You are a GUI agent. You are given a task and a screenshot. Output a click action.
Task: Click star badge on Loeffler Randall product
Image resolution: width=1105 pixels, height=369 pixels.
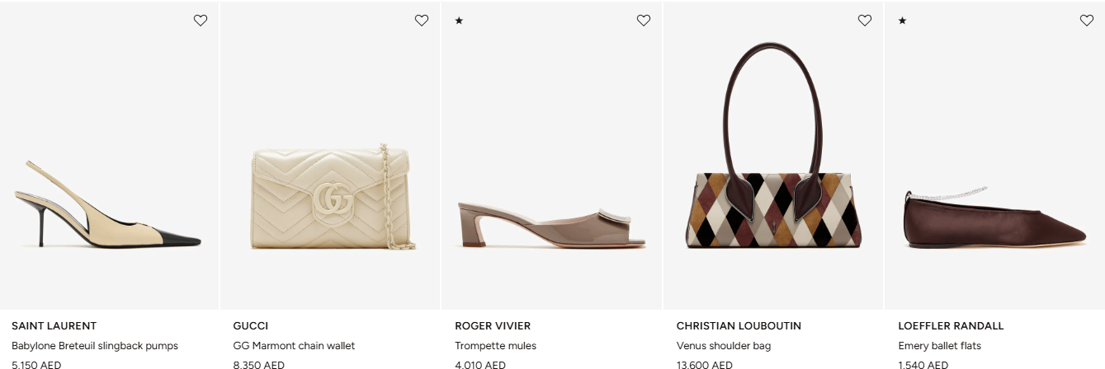click(x=902, y=21)
